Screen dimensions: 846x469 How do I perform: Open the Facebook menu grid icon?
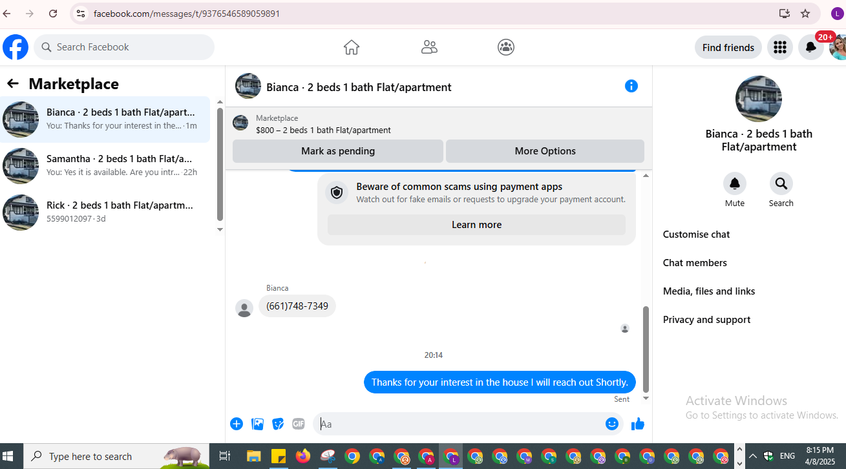pyautogui.click(x=780, y=47)
